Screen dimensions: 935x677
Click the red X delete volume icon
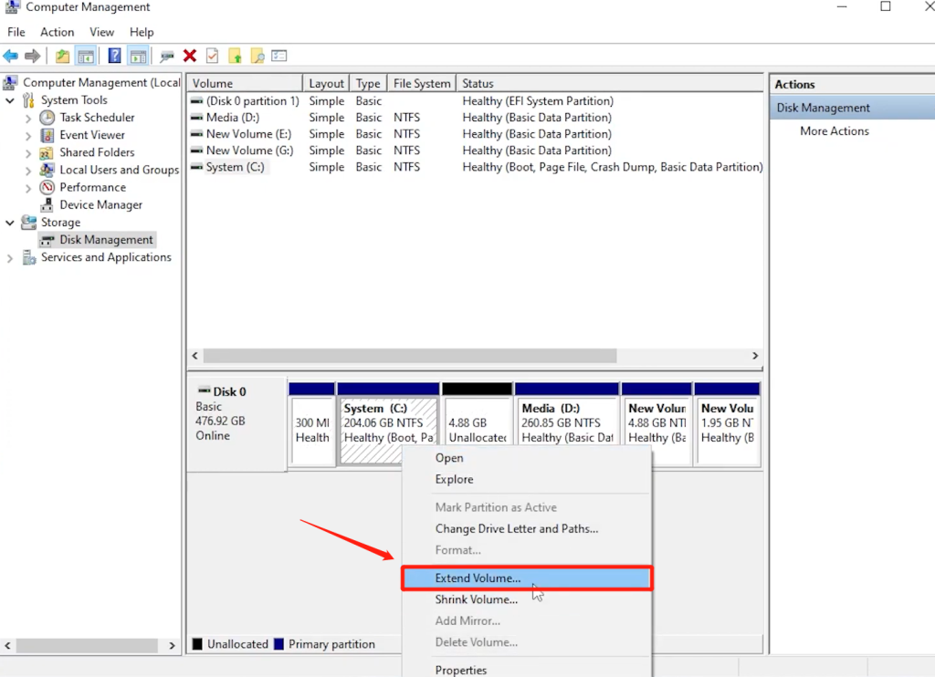[192, 55]
